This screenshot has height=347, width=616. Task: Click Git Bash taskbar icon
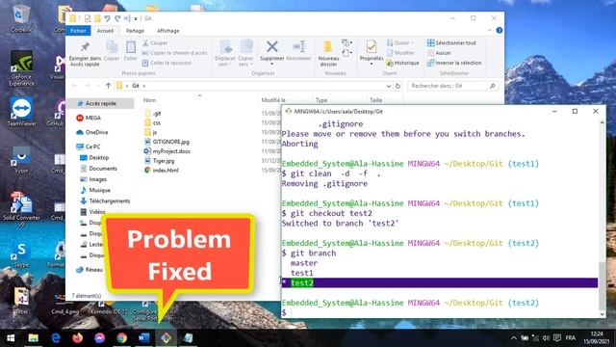[x=166, y=338]
